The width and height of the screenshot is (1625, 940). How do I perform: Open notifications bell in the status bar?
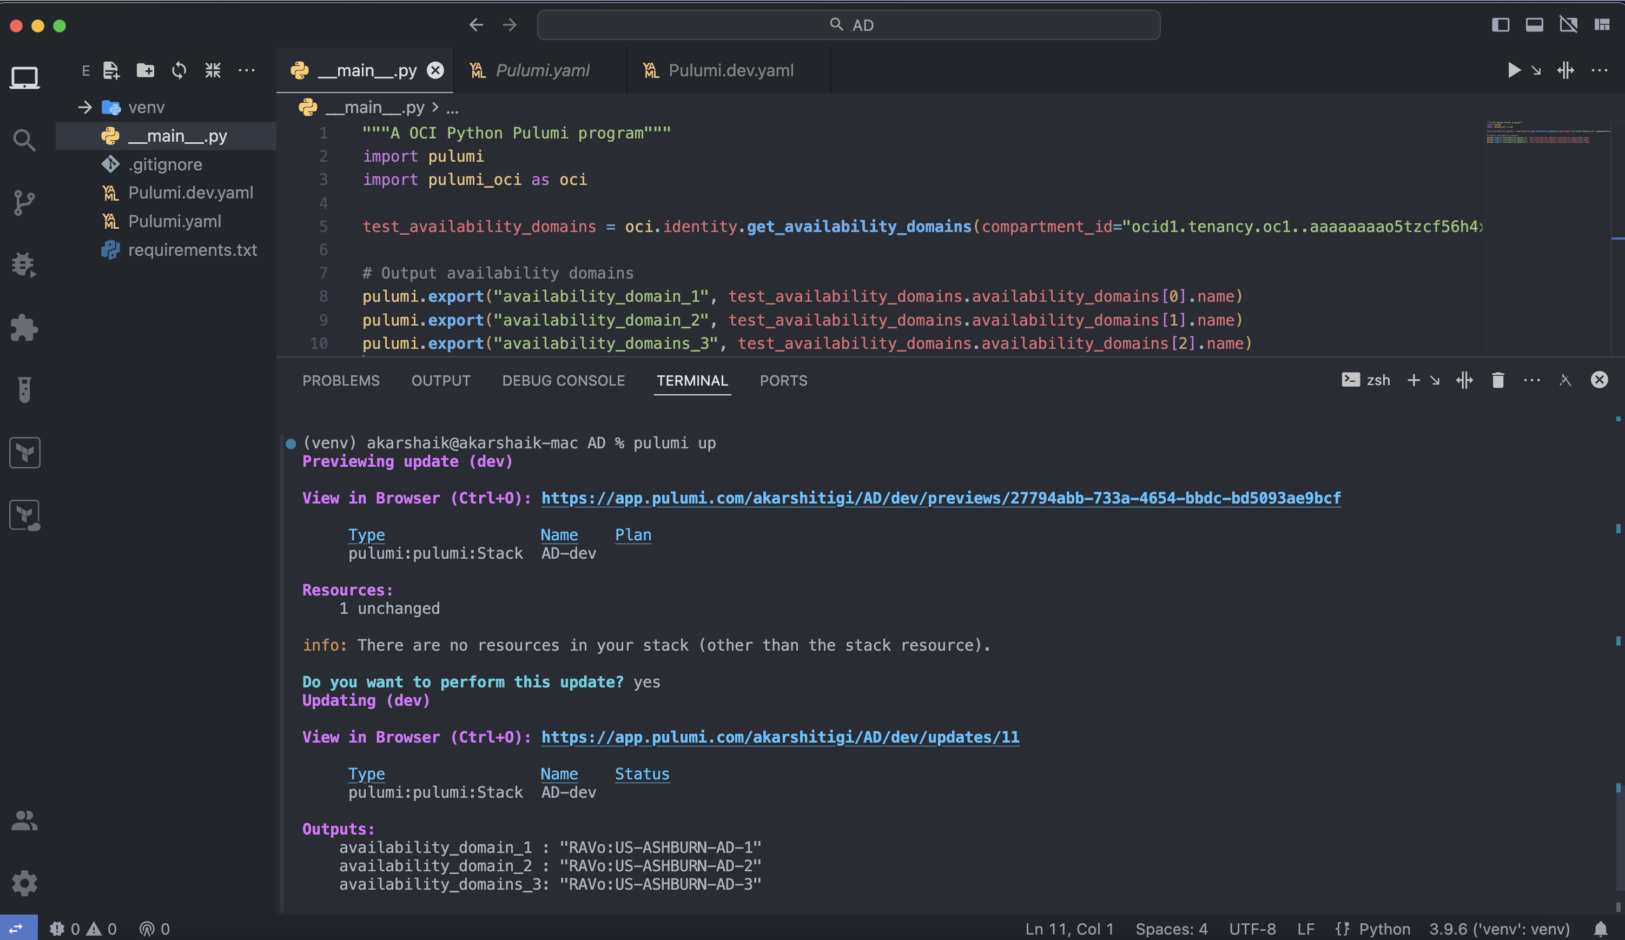[x=1602, y=929]
